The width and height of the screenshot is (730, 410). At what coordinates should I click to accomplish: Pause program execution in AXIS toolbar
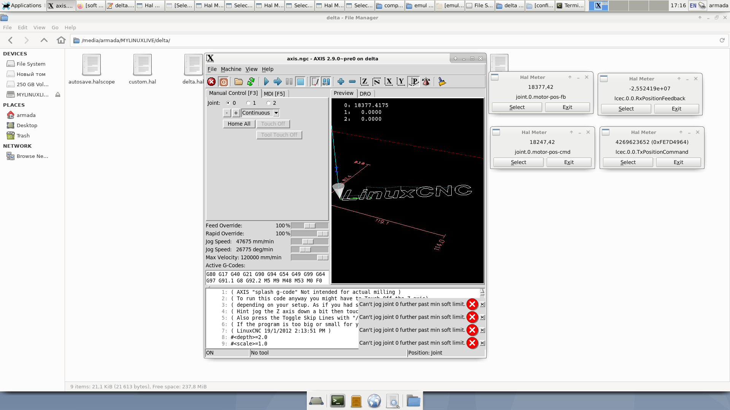coord(289,82)
